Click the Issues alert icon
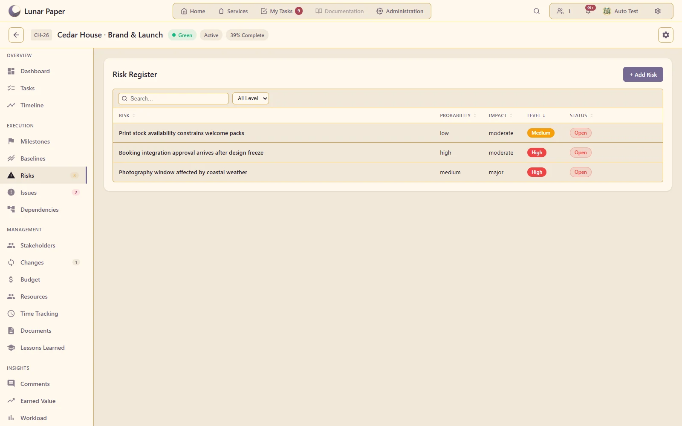The image size is (682, 426). [x=11, y=193]
